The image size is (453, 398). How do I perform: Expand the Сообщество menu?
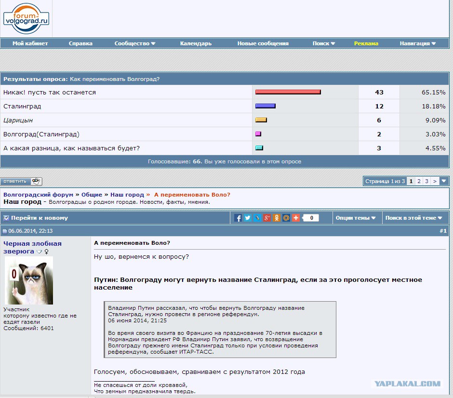[x=135, y=44]
